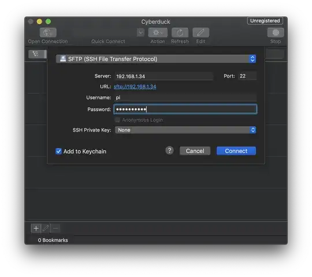
Task: Click the edit bookmark pencil at bottom
Action: [46, 228]
